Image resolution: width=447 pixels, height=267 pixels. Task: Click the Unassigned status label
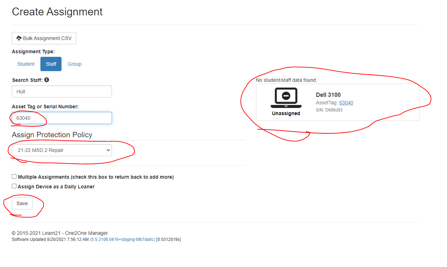286,113
